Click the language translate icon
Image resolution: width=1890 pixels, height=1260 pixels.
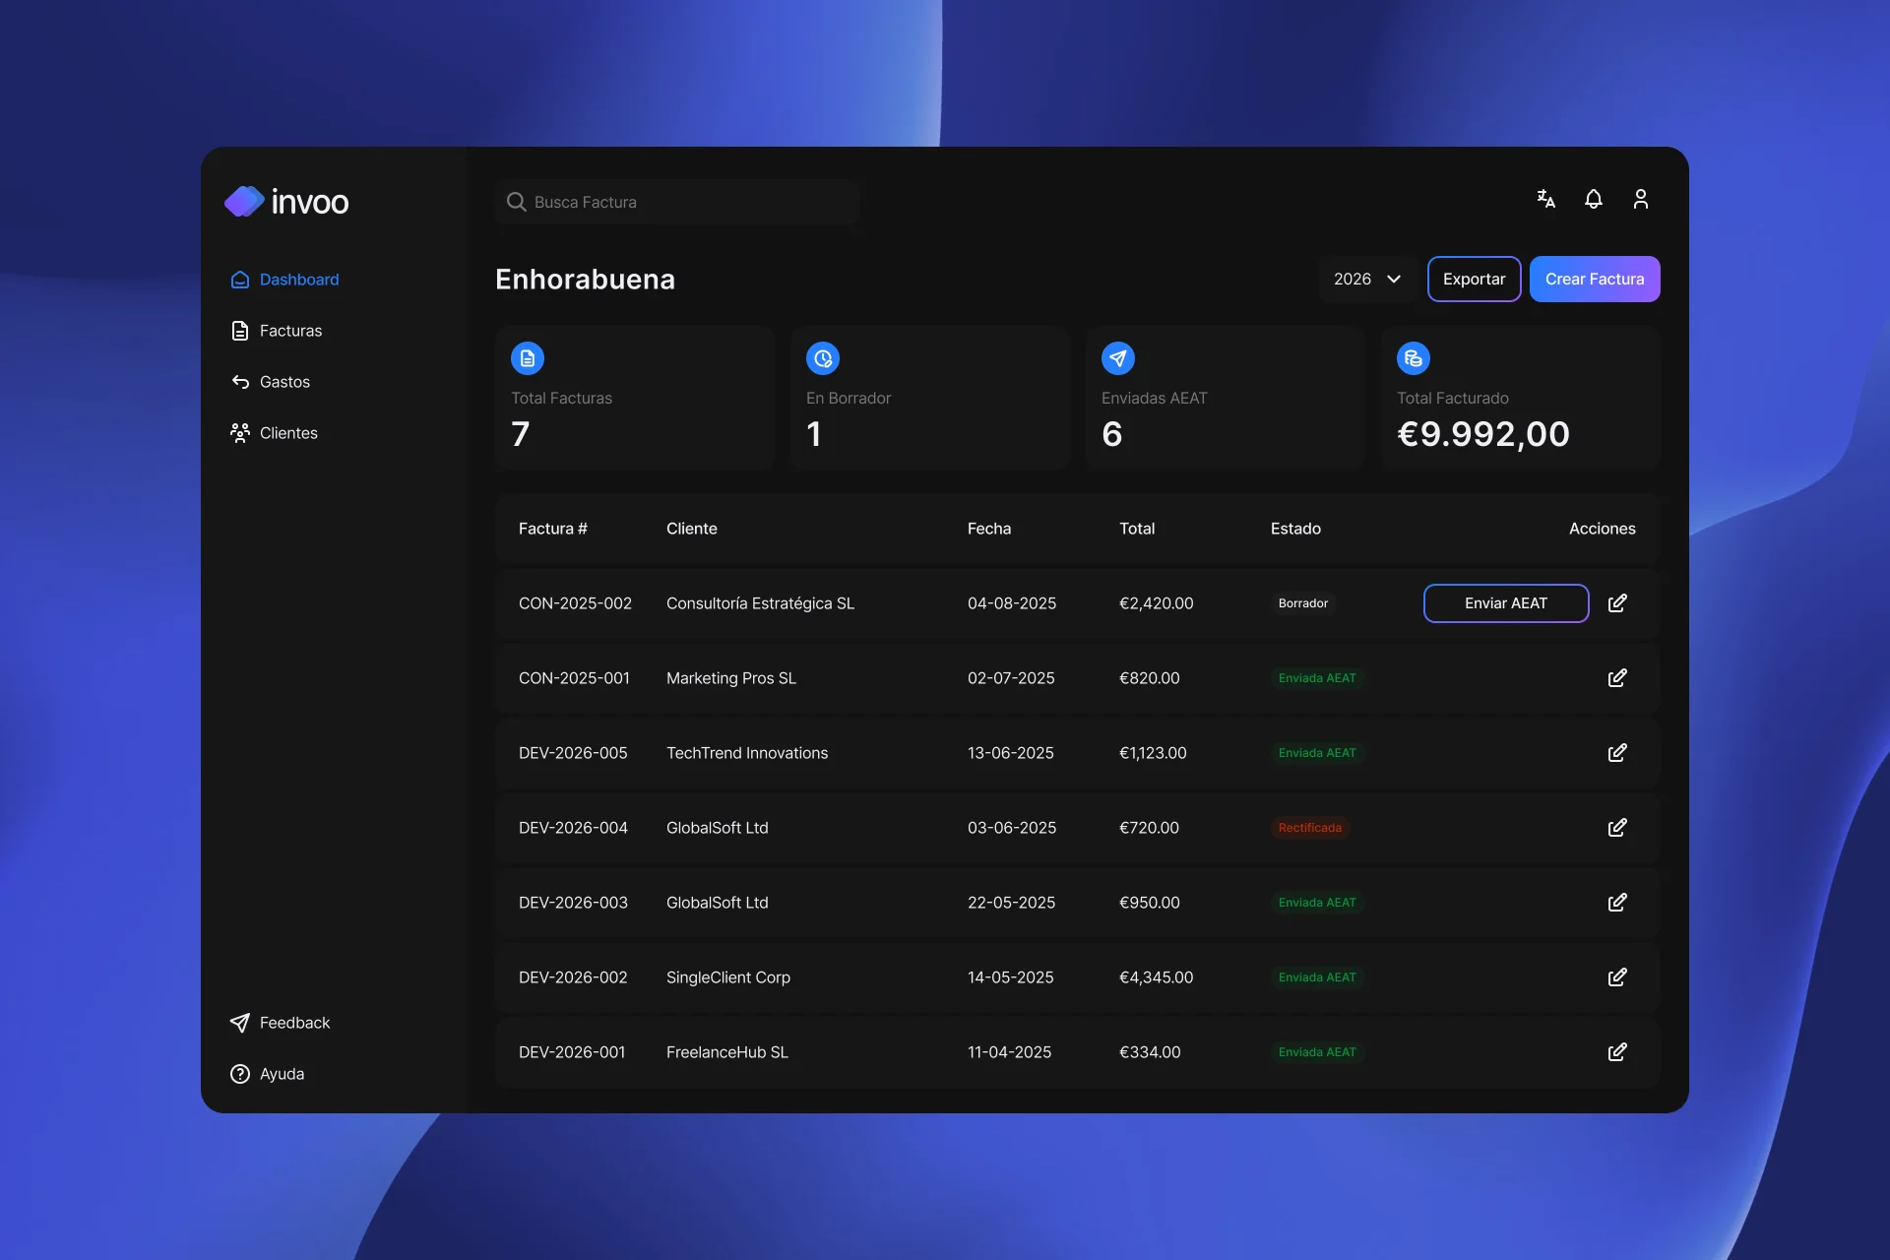tap(1545, 199)
